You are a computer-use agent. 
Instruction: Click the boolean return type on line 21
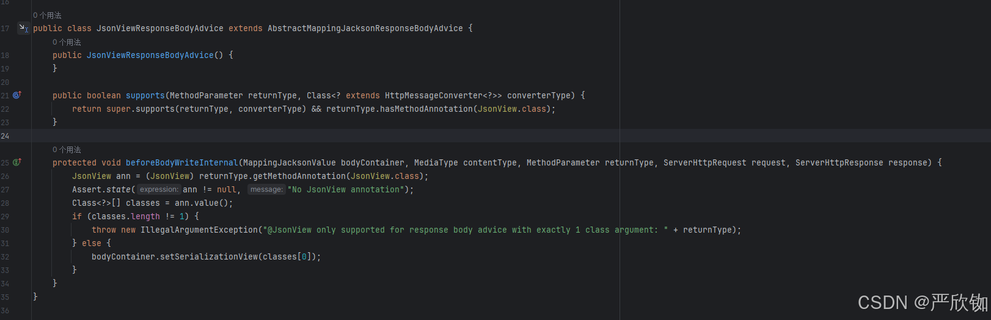(x=104, y=95)
